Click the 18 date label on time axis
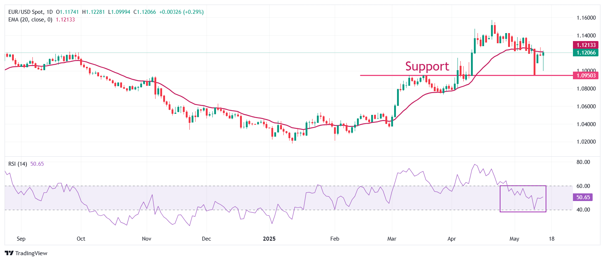The height and width of the screenshot is (261, 605). tap(551, 239)
